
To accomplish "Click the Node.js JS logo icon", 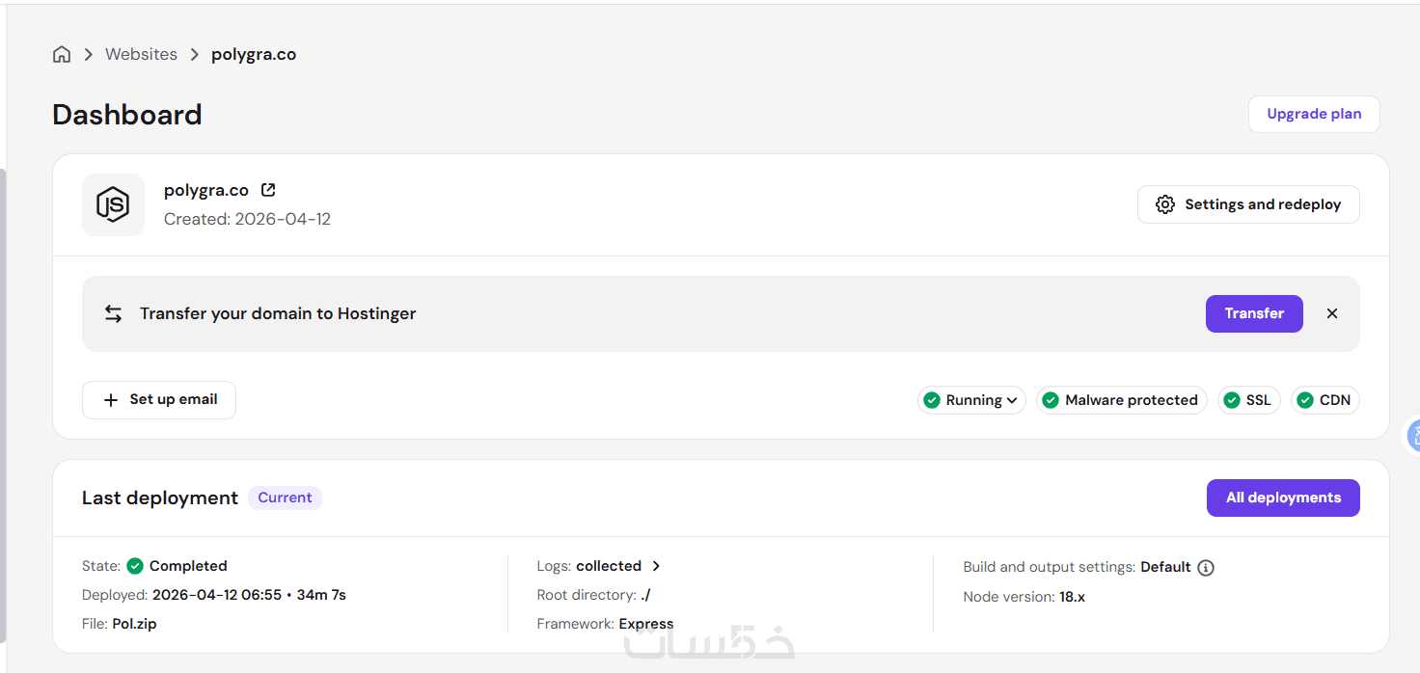I will (113, 204).
